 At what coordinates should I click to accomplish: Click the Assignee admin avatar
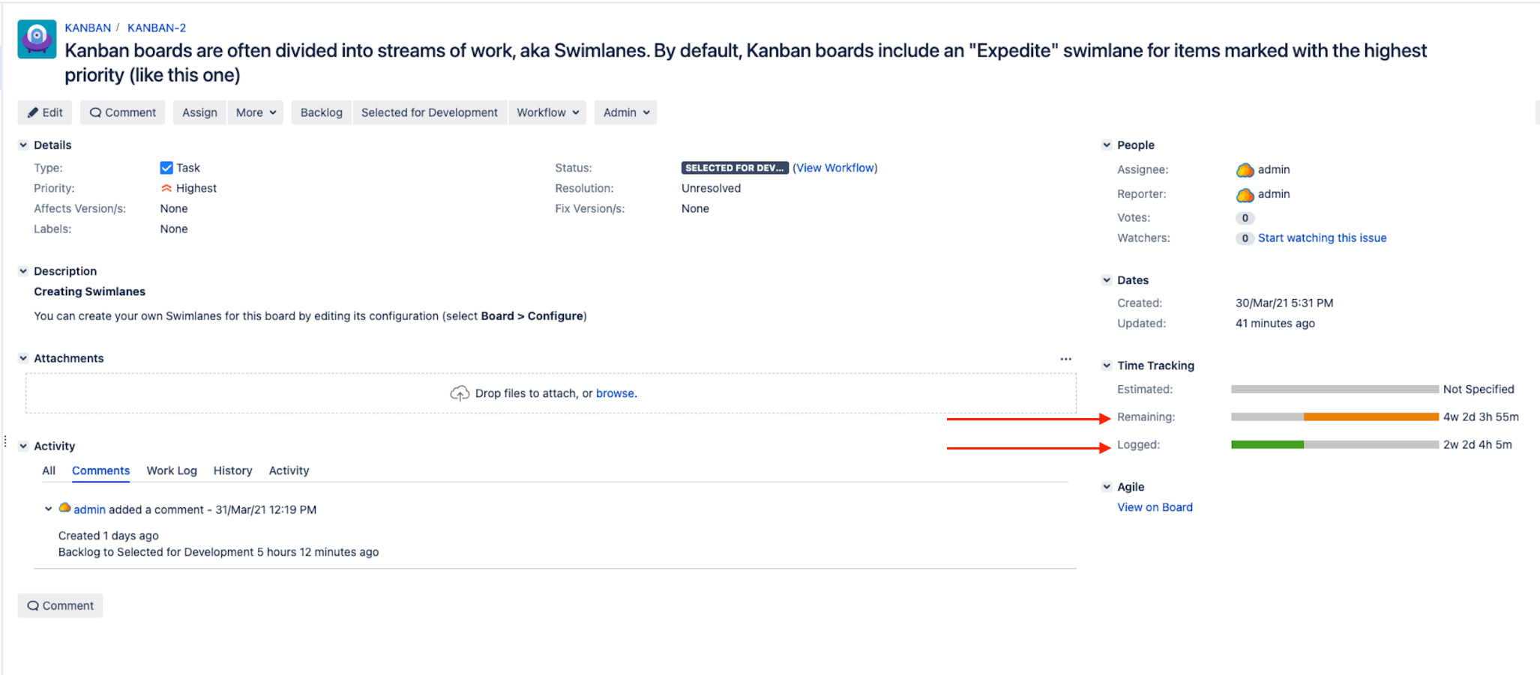tap(1245, 169)
